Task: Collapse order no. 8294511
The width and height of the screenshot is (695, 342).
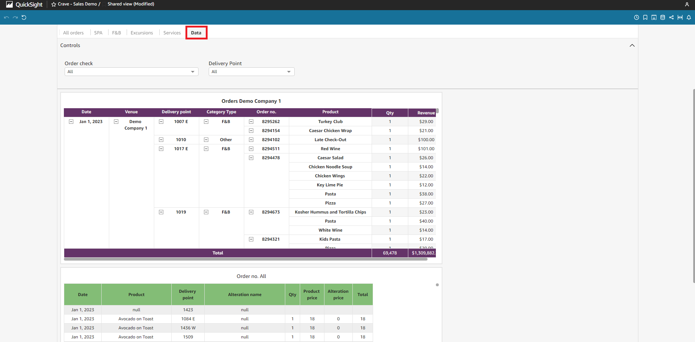Action: (x=251, y=149)
